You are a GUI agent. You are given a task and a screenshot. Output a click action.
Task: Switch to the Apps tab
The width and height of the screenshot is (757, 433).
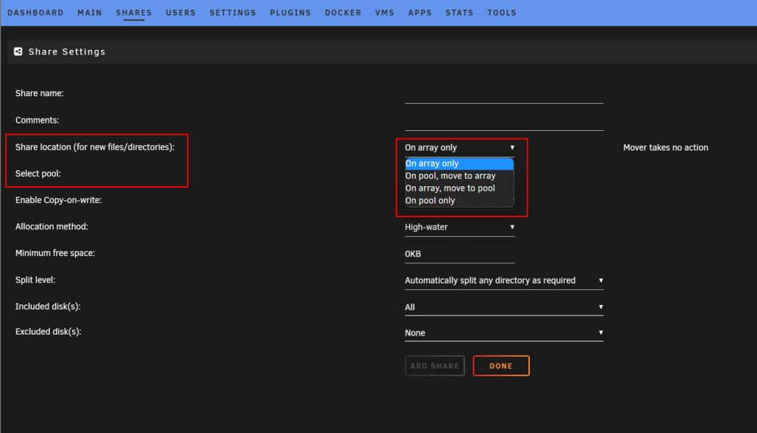[420, 13]
